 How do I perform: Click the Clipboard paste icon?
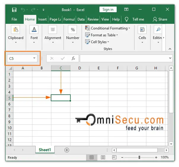pyautogui.click(x=15, y=29)
